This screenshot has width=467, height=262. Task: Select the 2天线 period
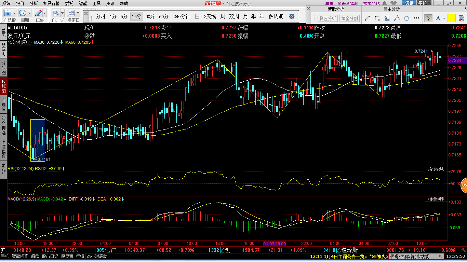[x=210, y=16]
